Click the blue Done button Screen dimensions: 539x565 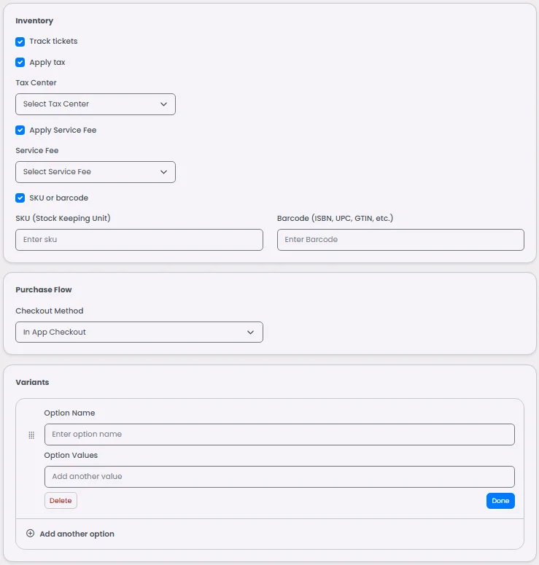[500, 501]
